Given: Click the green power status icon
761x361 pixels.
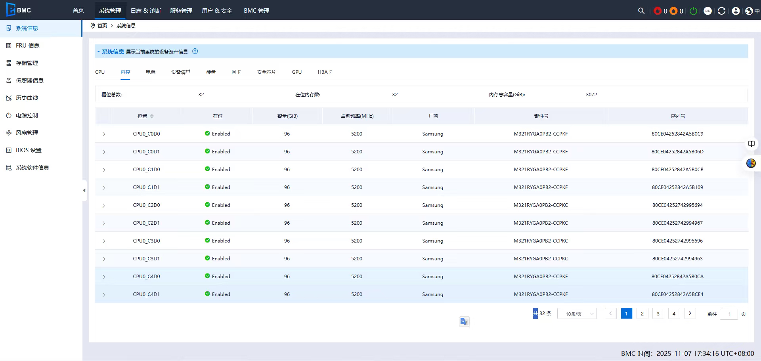Looking at the screenshot, I should point(693,11).
